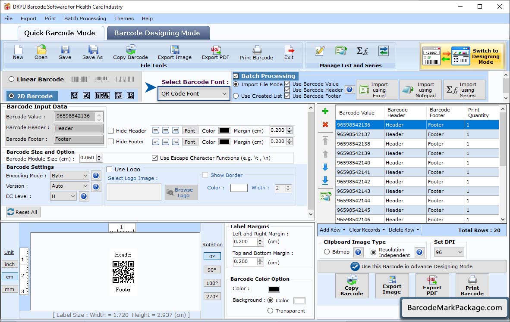This screenshot has width=510, height=322.
Task: Click the sigma fx series icon
Action: click(x=362, y=51)
